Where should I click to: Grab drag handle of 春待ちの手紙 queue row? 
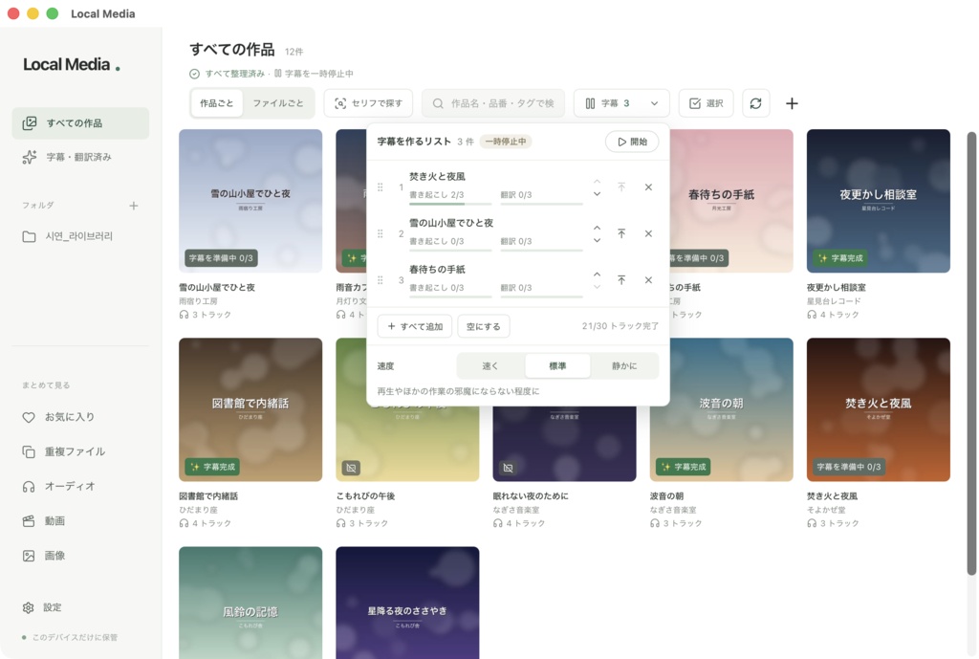coord(381,280)
